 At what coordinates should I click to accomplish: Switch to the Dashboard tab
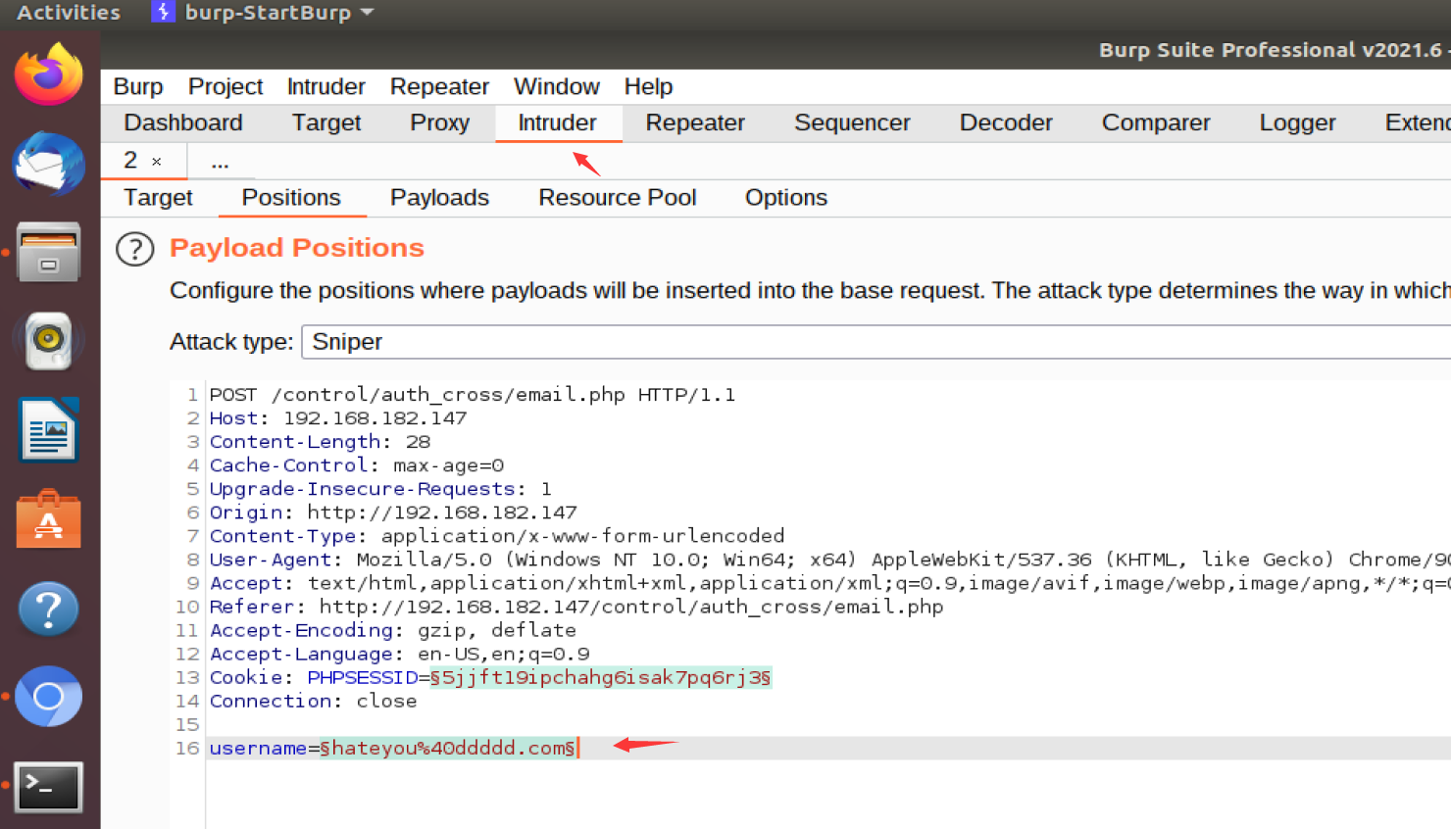pos(183,122)
